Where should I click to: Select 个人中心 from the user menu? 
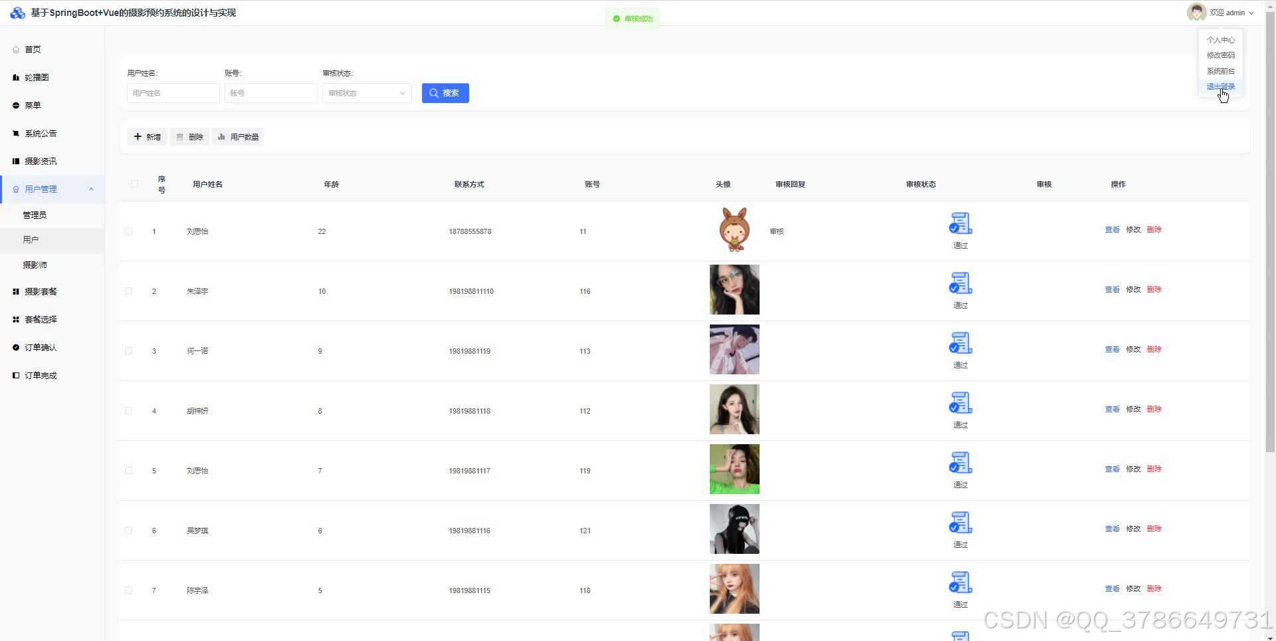(x=1221, y=40)
